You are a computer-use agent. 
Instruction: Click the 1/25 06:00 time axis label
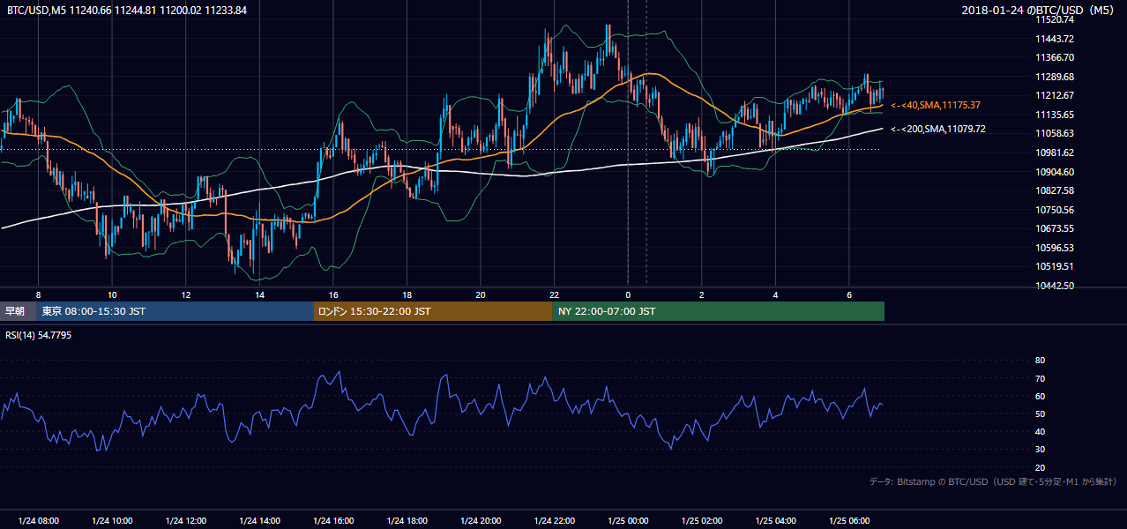(x=849, y=520)
